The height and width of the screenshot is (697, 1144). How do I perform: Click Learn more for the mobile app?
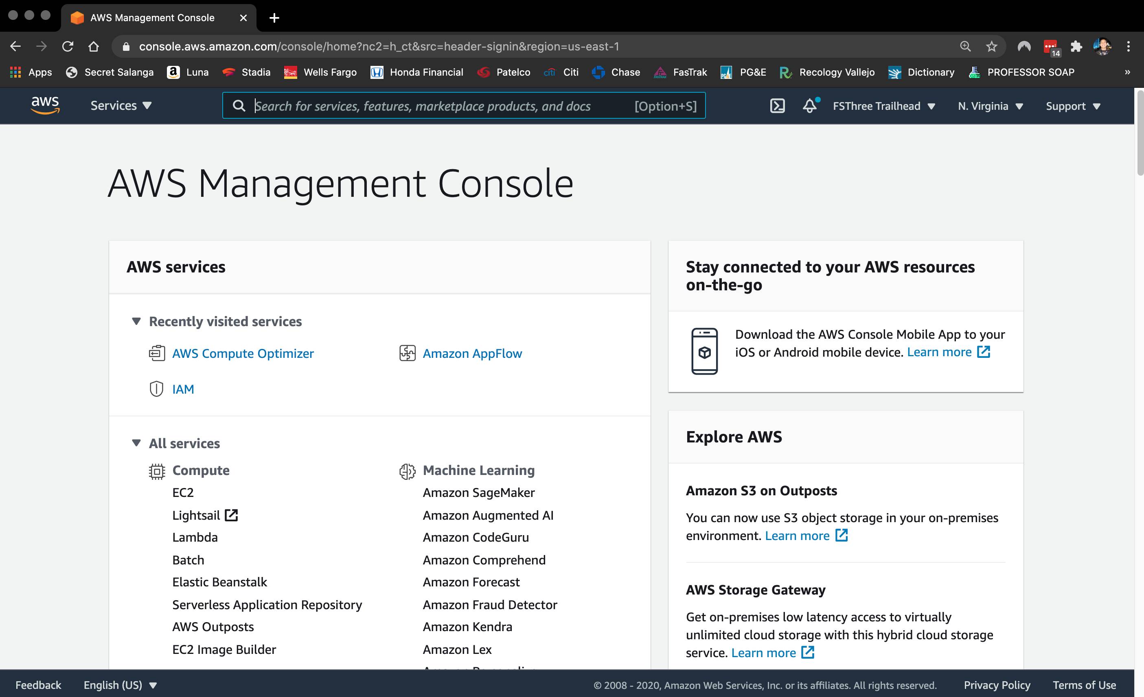click(x=949, y=352)
